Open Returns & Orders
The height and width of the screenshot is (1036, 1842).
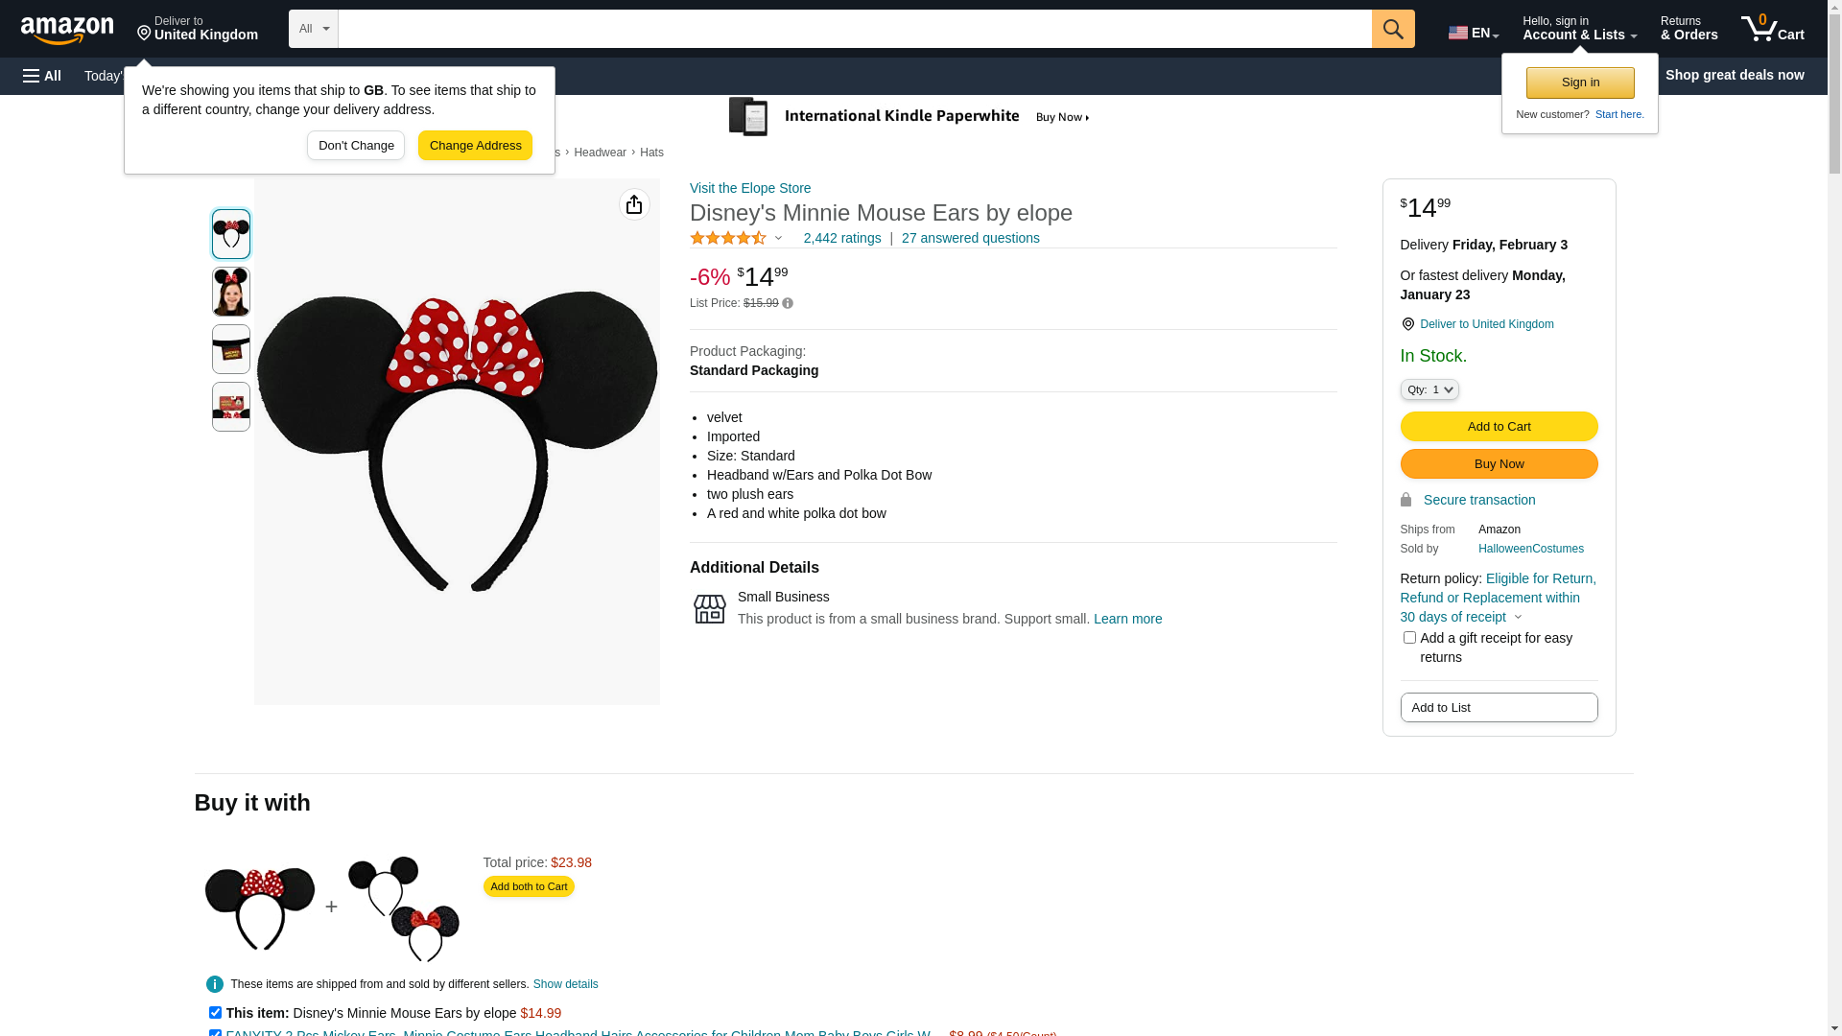click(x=1688, y=29)
